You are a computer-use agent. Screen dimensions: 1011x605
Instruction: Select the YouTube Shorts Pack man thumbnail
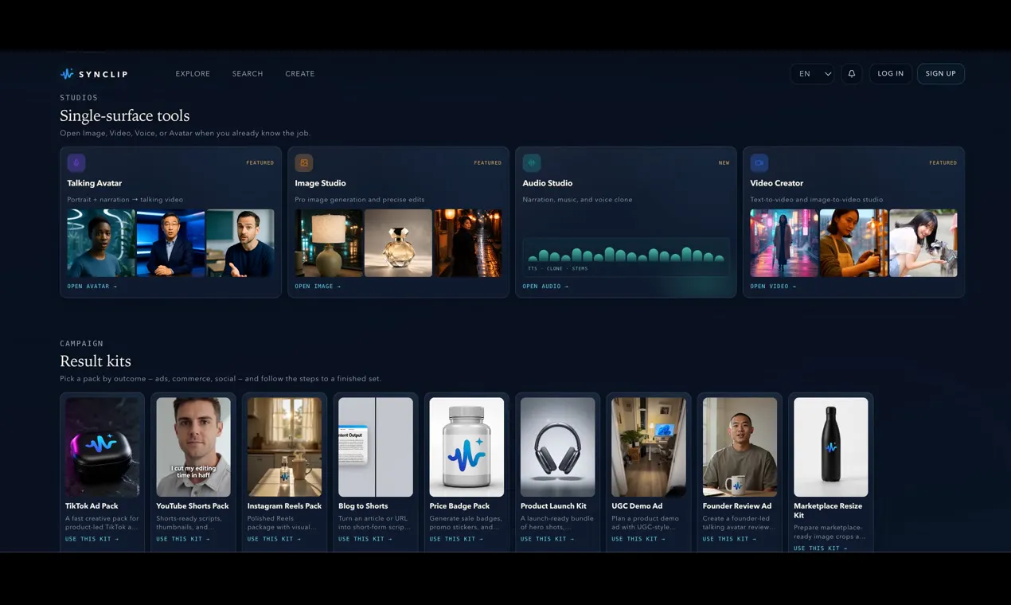[x=193, y=447]
